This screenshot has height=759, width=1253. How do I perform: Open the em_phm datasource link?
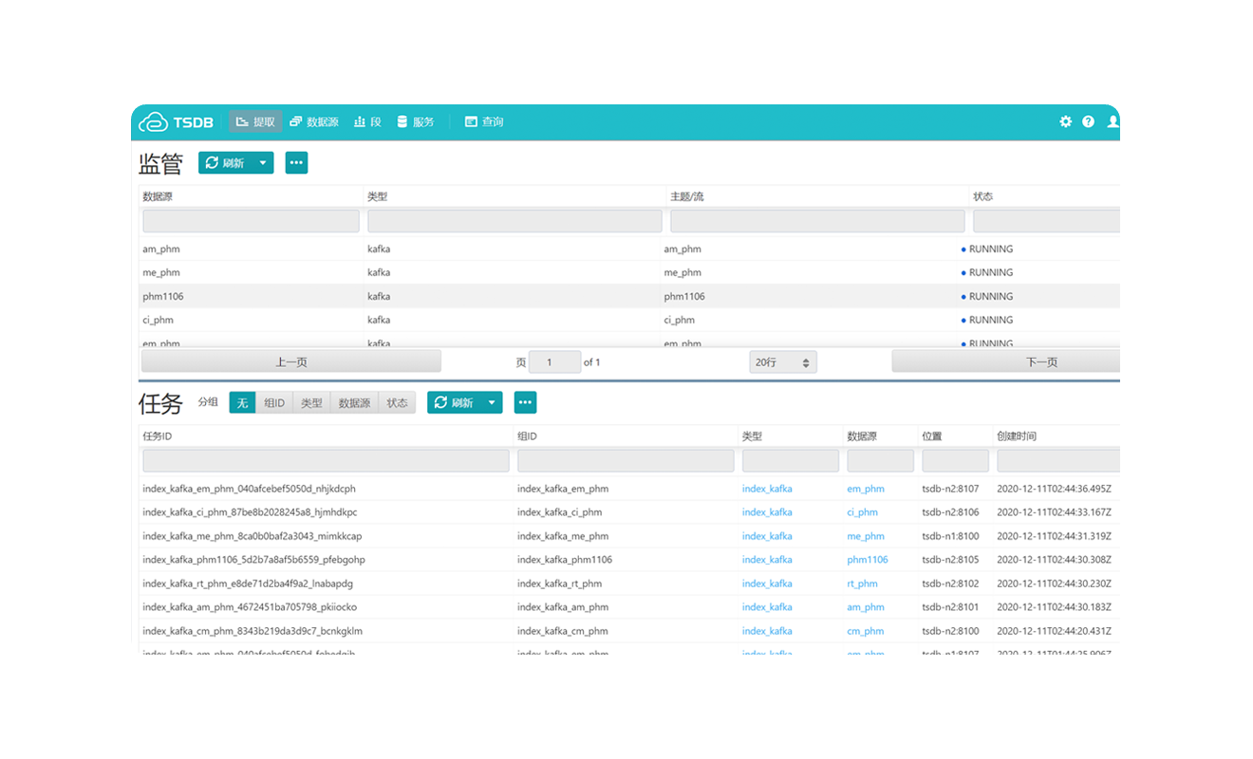pyautogui.click(x=866, y=489)
